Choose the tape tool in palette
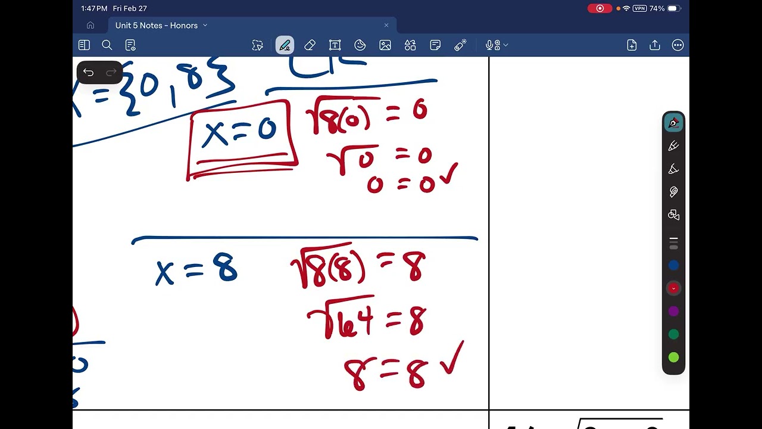The image size is (762, 429). click(x=674, y=192)
